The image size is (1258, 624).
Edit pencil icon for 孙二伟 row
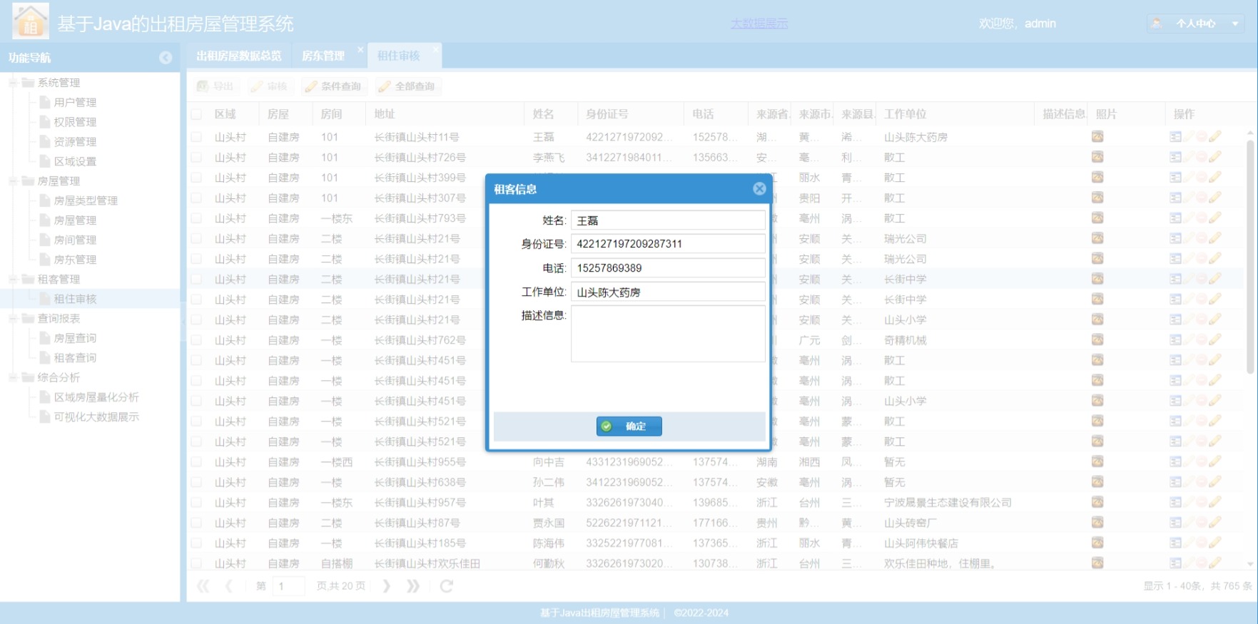click(x=1215, y=482)
